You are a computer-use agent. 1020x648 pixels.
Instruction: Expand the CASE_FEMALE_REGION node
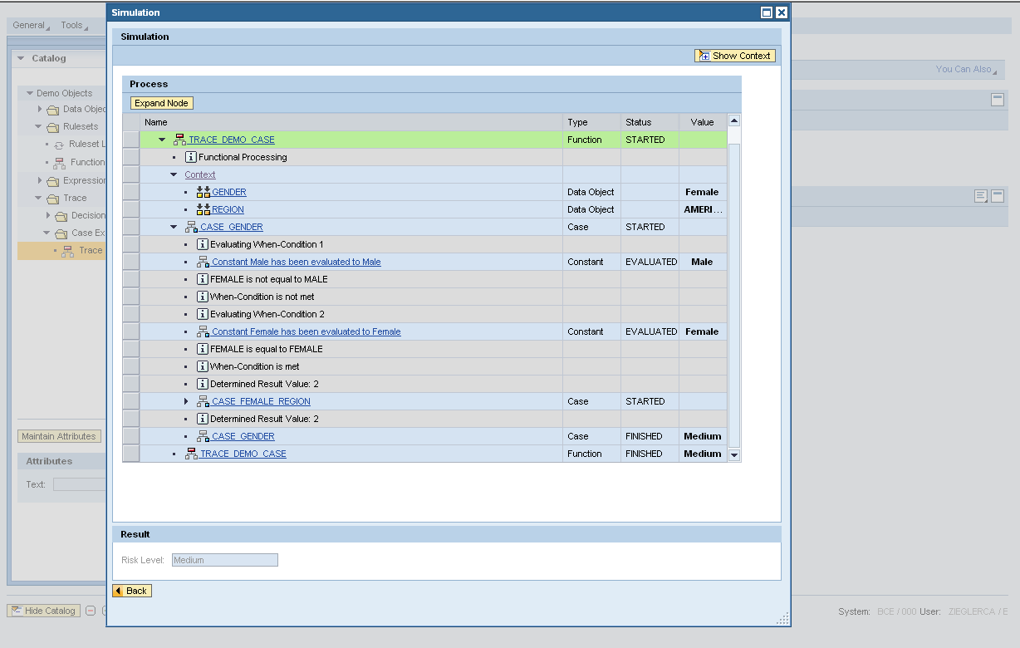(186, 401)
